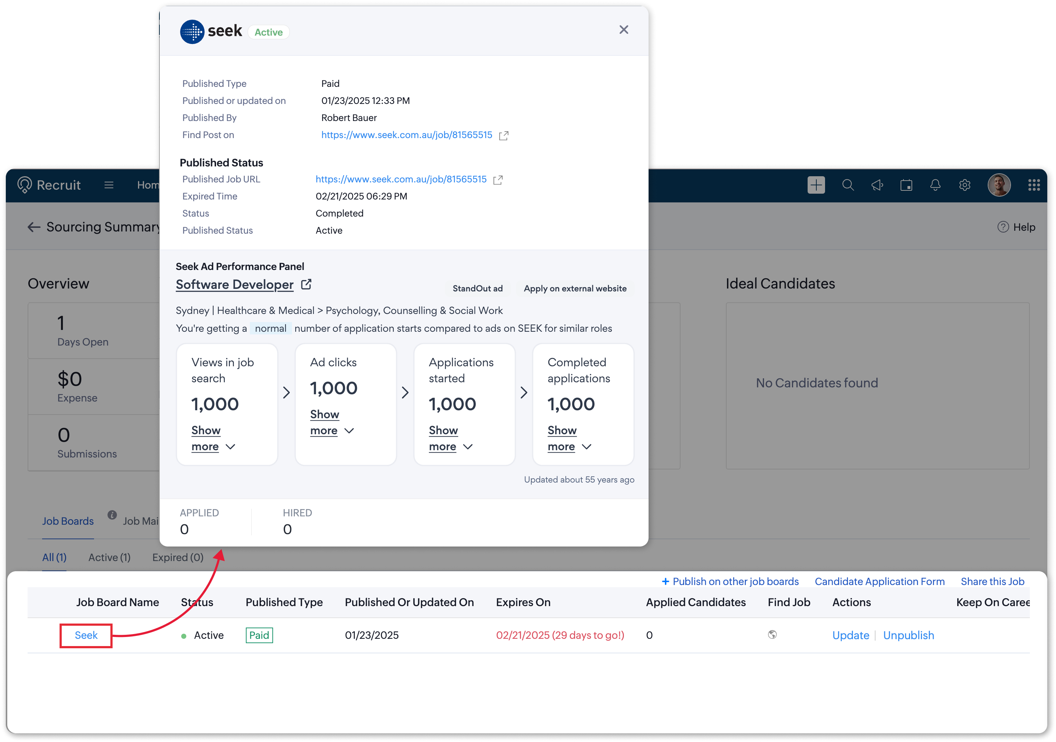Open the search magnifier icon
Viewport: 1056px width, 742px height.
point(848,185)
